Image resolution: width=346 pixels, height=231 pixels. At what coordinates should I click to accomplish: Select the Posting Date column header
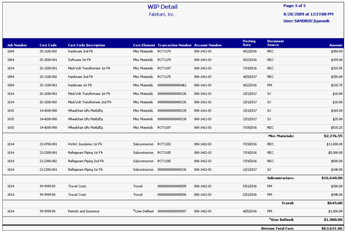point(249,43)
